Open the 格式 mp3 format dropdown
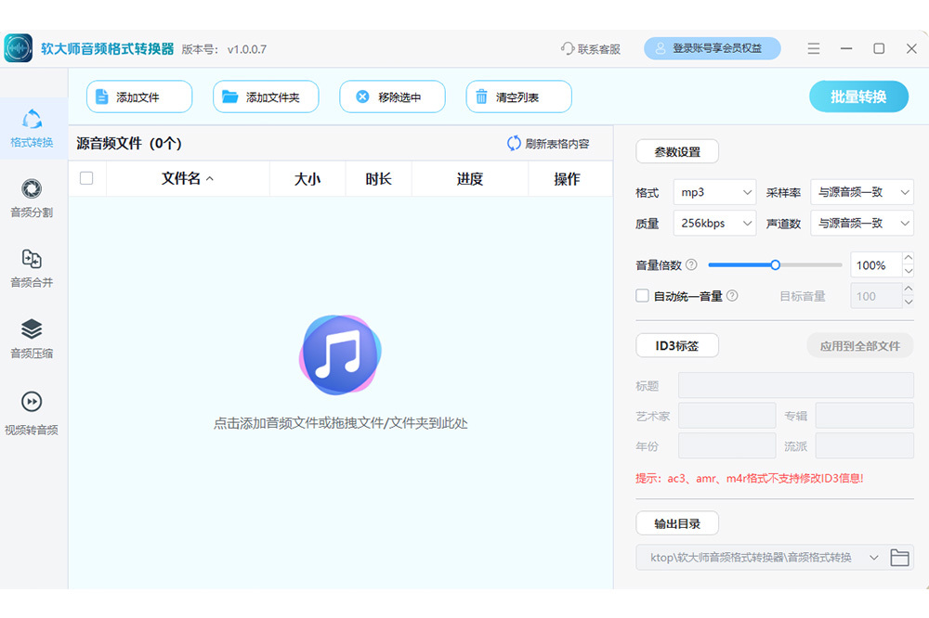This screenshot has width=929, height=618. pos(715,192)
